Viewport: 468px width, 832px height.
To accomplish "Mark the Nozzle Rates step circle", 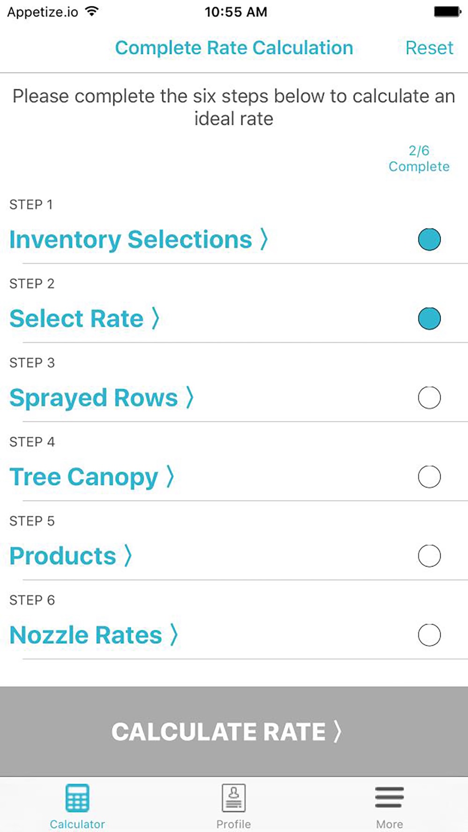I will [429, 635].
